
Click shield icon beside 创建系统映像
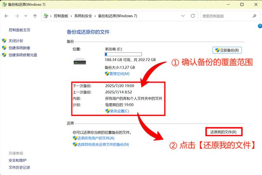[4, 48]
